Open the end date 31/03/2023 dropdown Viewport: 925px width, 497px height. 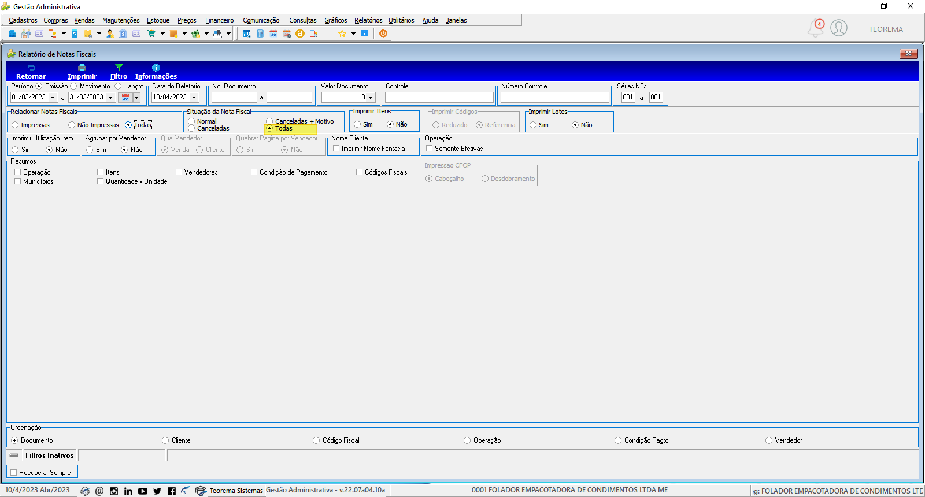tap(111, 98)
